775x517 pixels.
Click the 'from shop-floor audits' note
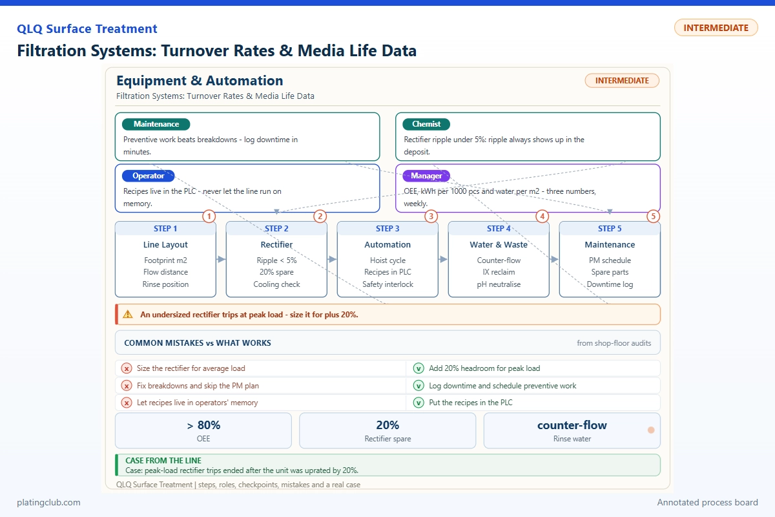(x=614, y=343)
